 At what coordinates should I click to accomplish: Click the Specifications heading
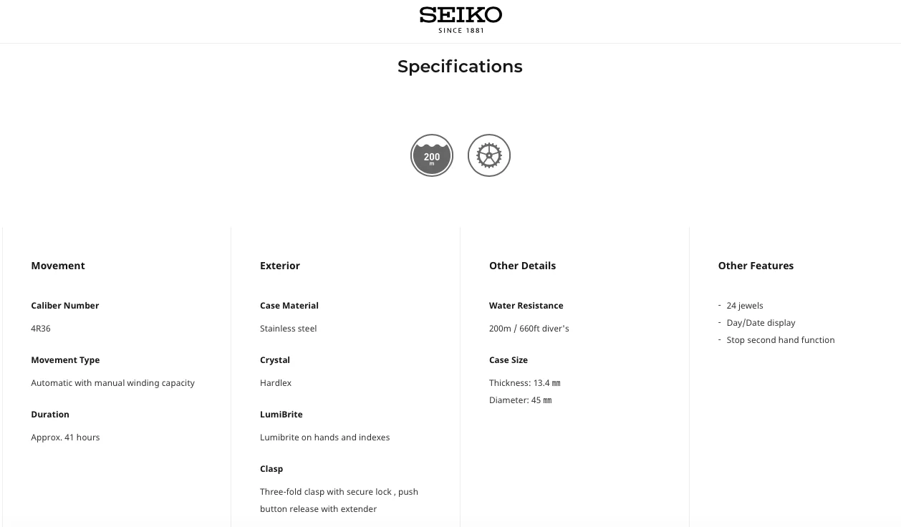(x=460, y=67)
